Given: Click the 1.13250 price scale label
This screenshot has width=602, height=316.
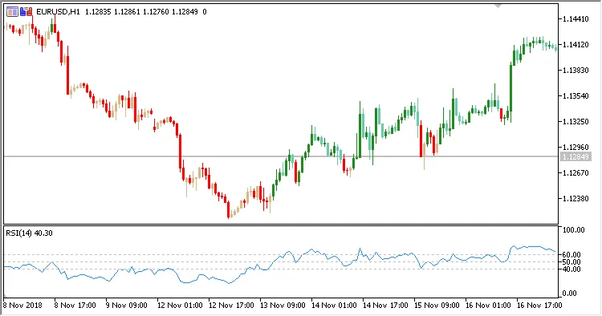Looking at the screenshot, I should tap(576, 122).
